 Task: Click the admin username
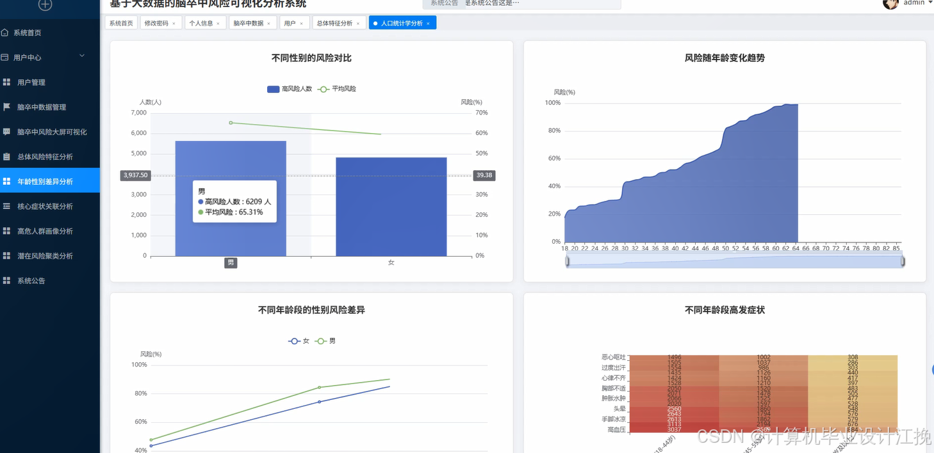[914, 3]
